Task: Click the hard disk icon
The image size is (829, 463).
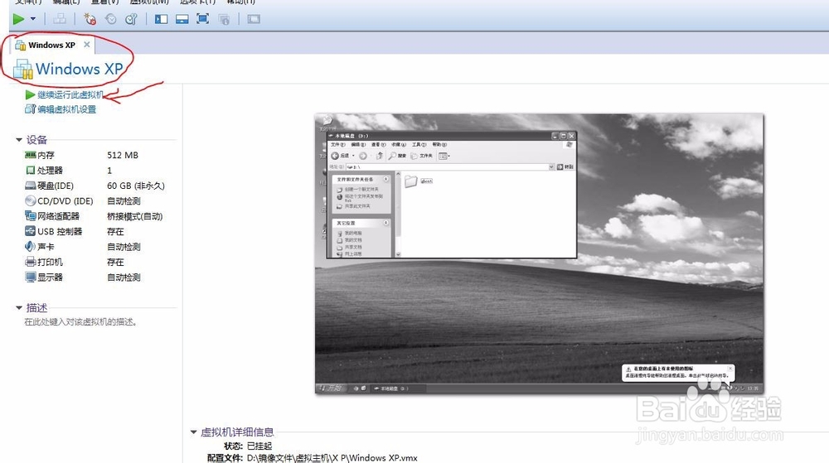Action: click(x=30, y=186)
